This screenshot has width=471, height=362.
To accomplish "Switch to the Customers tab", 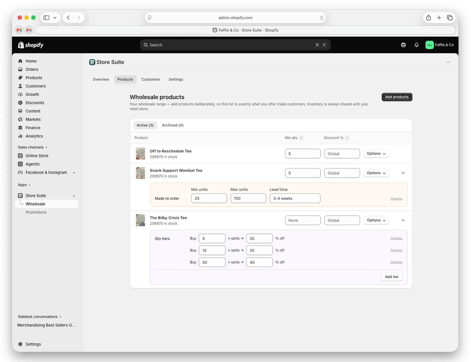I will pos(151,80).
